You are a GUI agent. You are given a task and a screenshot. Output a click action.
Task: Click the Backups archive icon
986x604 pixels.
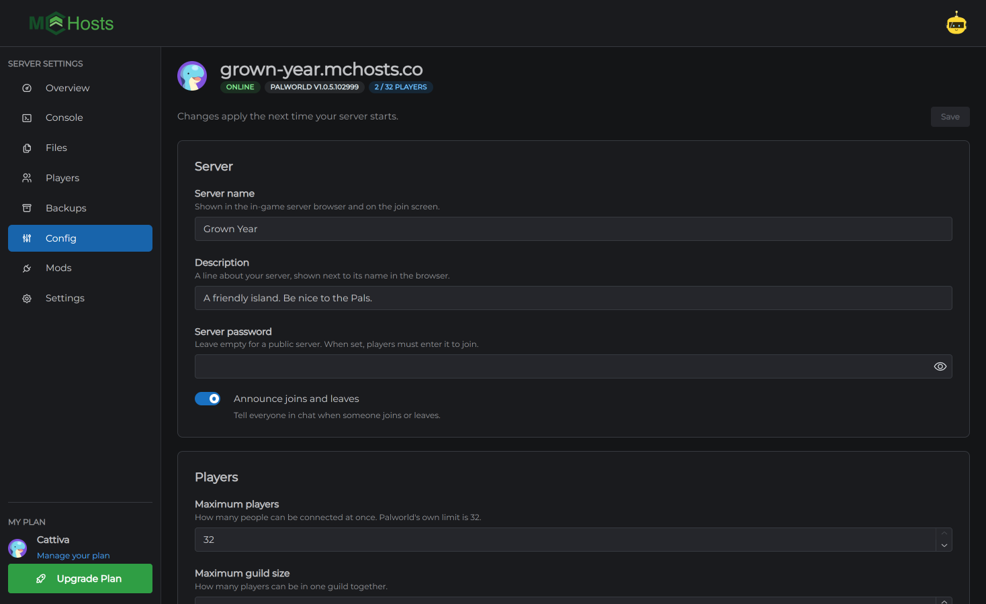(27, 208)
